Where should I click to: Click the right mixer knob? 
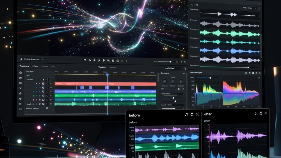tap(181, 82)
